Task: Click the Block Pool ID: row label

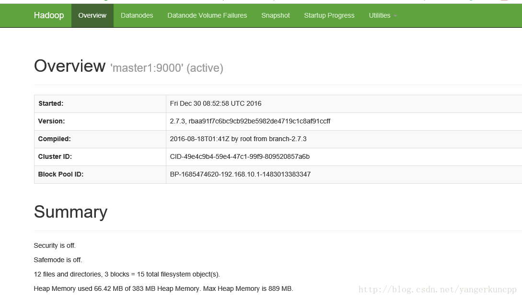Action: (60, 174)
